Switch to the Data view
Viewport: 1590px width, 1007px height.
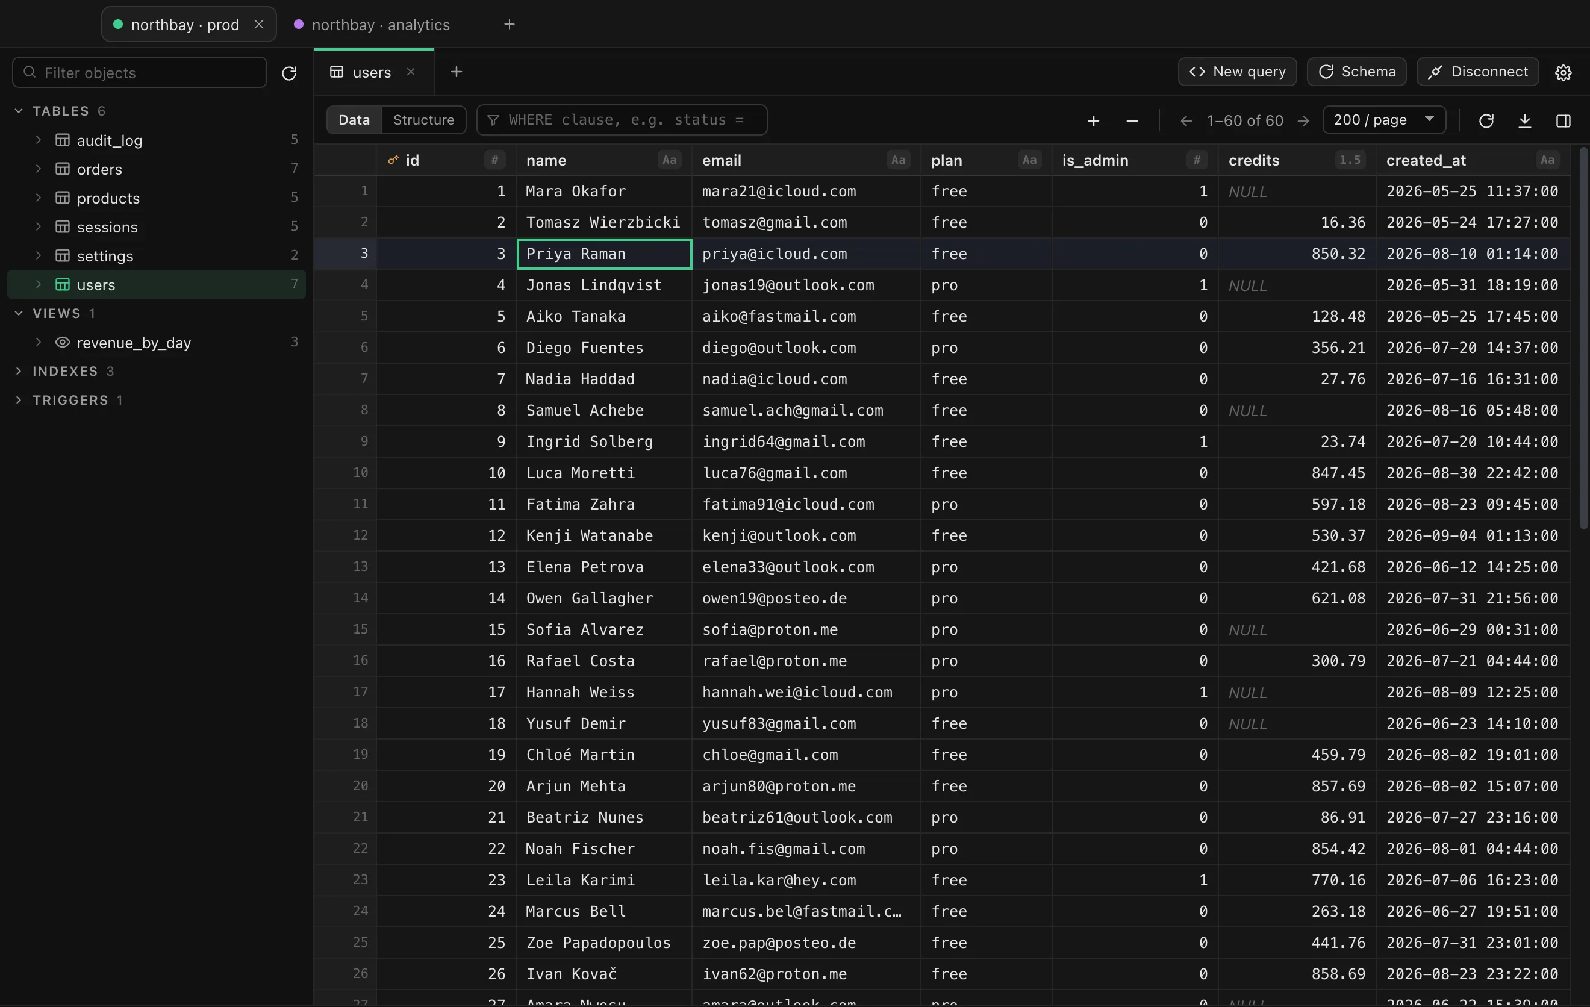pyautogui.click(x=354, y=120)
